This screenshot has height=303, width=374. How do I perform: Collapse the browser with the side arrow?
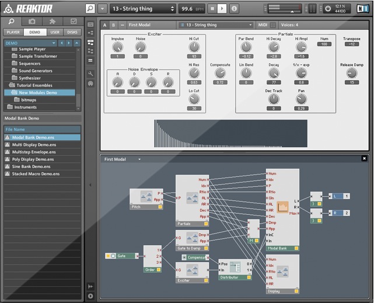(90, 185)
